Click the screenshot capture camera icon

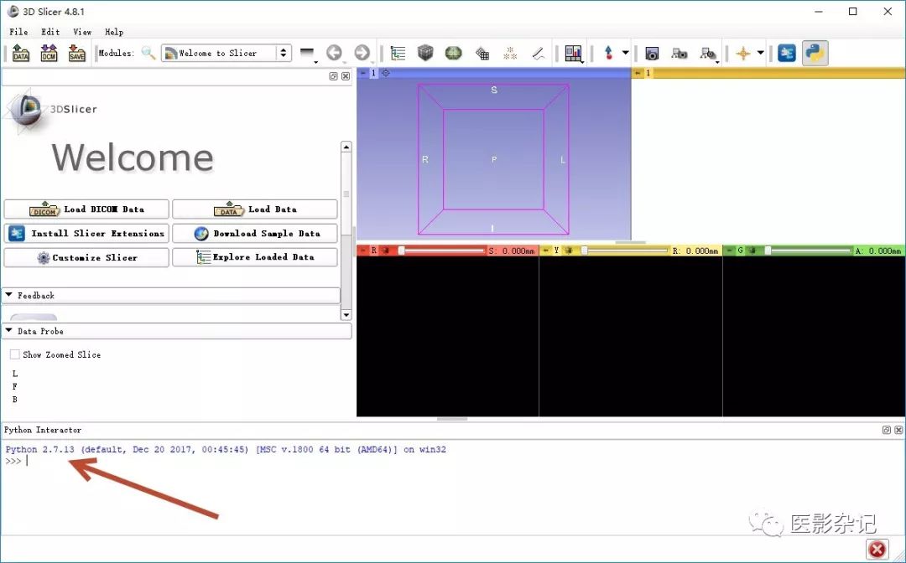pyautogui.click(x=652, y=54)
